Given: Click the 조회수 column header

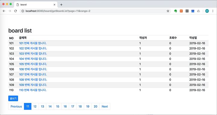Looking at the screenshot, I should [173, 38].
